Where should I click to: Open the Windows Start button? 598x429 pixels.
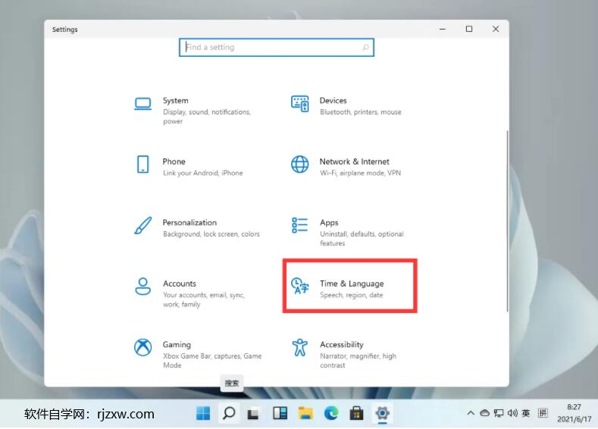[203, 413]
